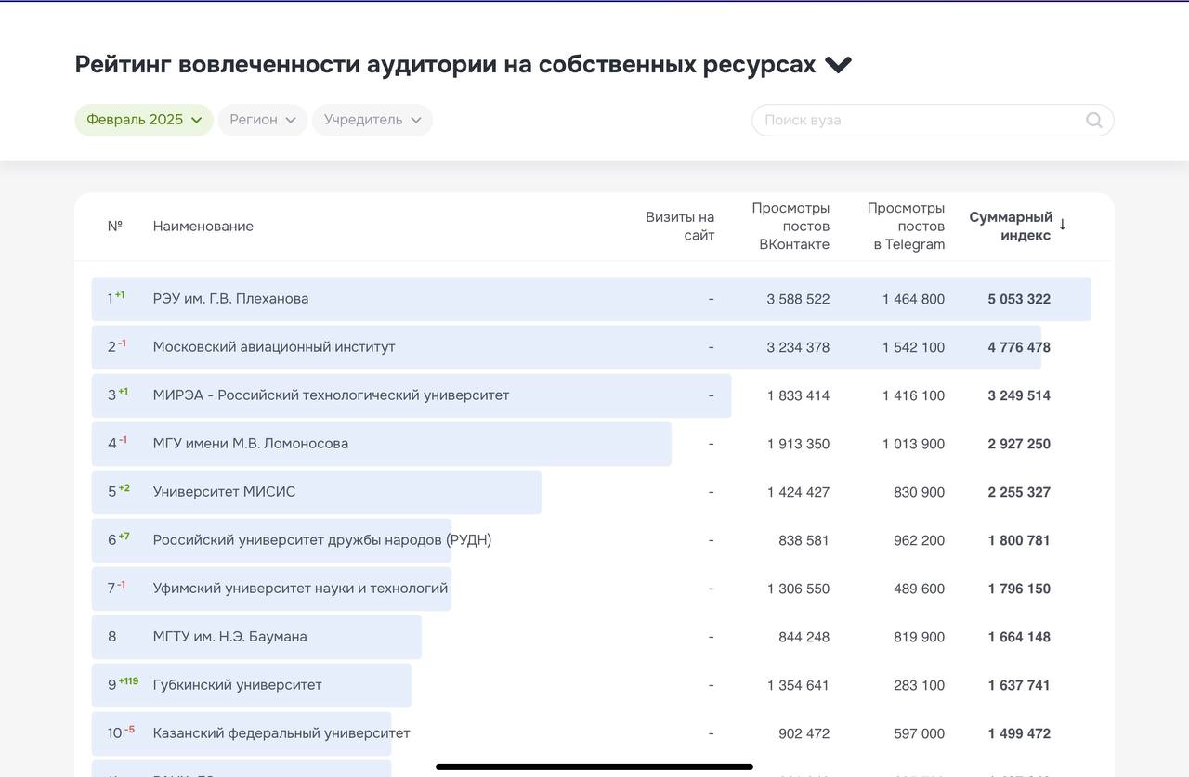1189x777 pixels.
Task: Click Telegram views value 489 600
Action: [919, 589]
